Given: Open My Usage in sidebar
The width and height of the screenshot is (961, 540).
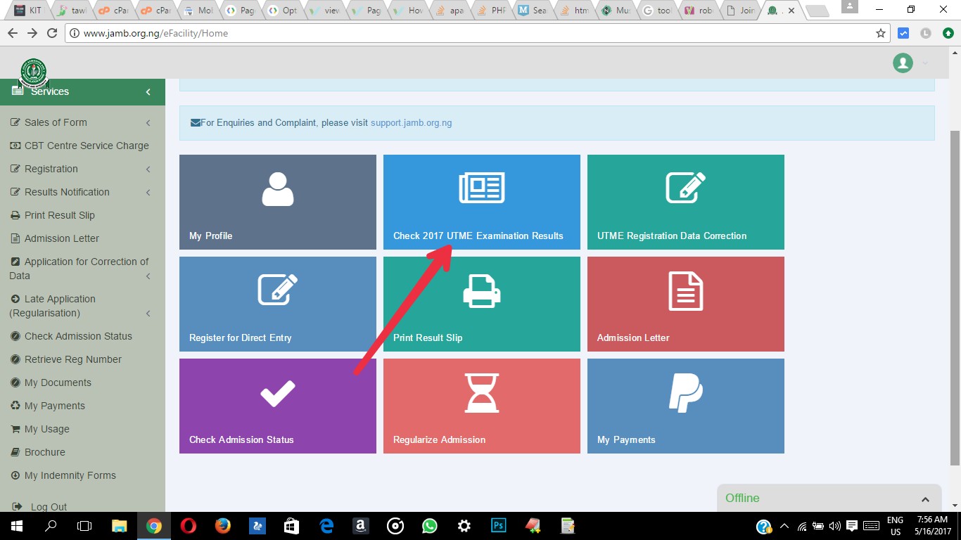Looking at the screenshot, I should tap(82, 429).
